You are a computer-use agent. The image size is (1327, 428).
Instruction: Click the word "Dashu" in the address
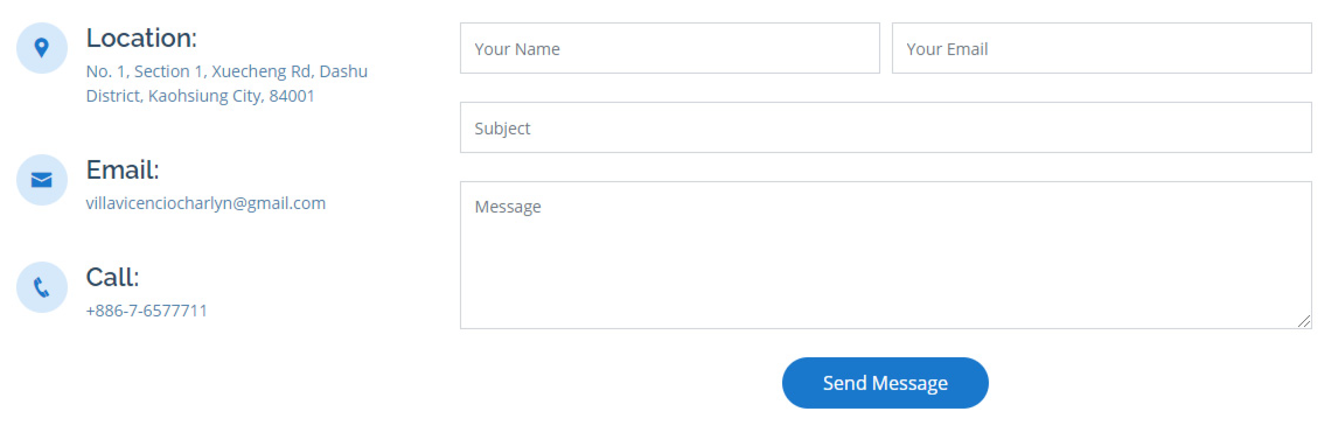click(343, 71)
